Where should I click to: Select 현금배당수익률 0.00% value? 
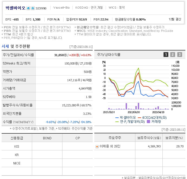(130, 19)
